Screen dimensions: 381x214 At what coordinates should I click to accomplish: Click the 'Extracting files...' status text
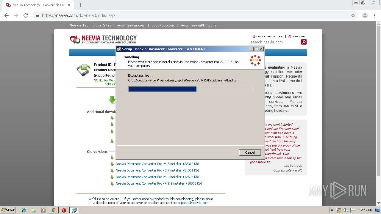pyautogui.click(x=140, y=75)
